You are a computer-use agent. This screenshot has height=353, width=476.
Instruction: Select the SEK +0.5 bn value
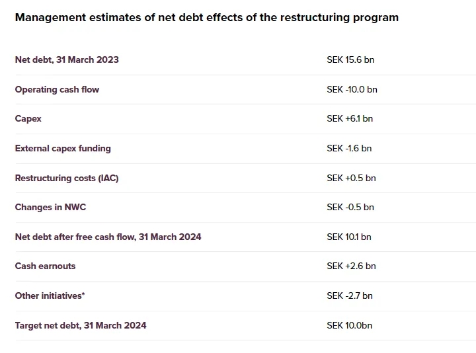[x=351, y=178]
